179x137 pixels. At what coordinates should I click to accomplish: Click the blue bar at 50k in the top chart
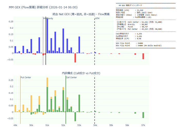(31, 46)
